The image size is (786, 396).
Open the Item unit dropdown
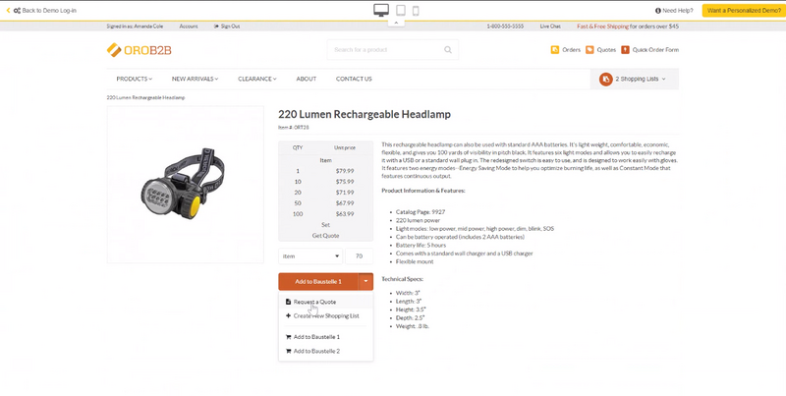309,255
